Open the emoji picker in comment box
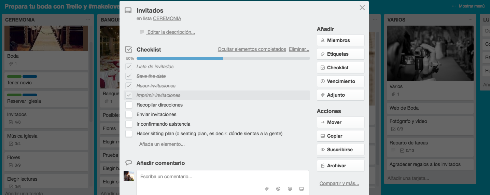This screenshot has width=490, height=195. pos(290,189)
